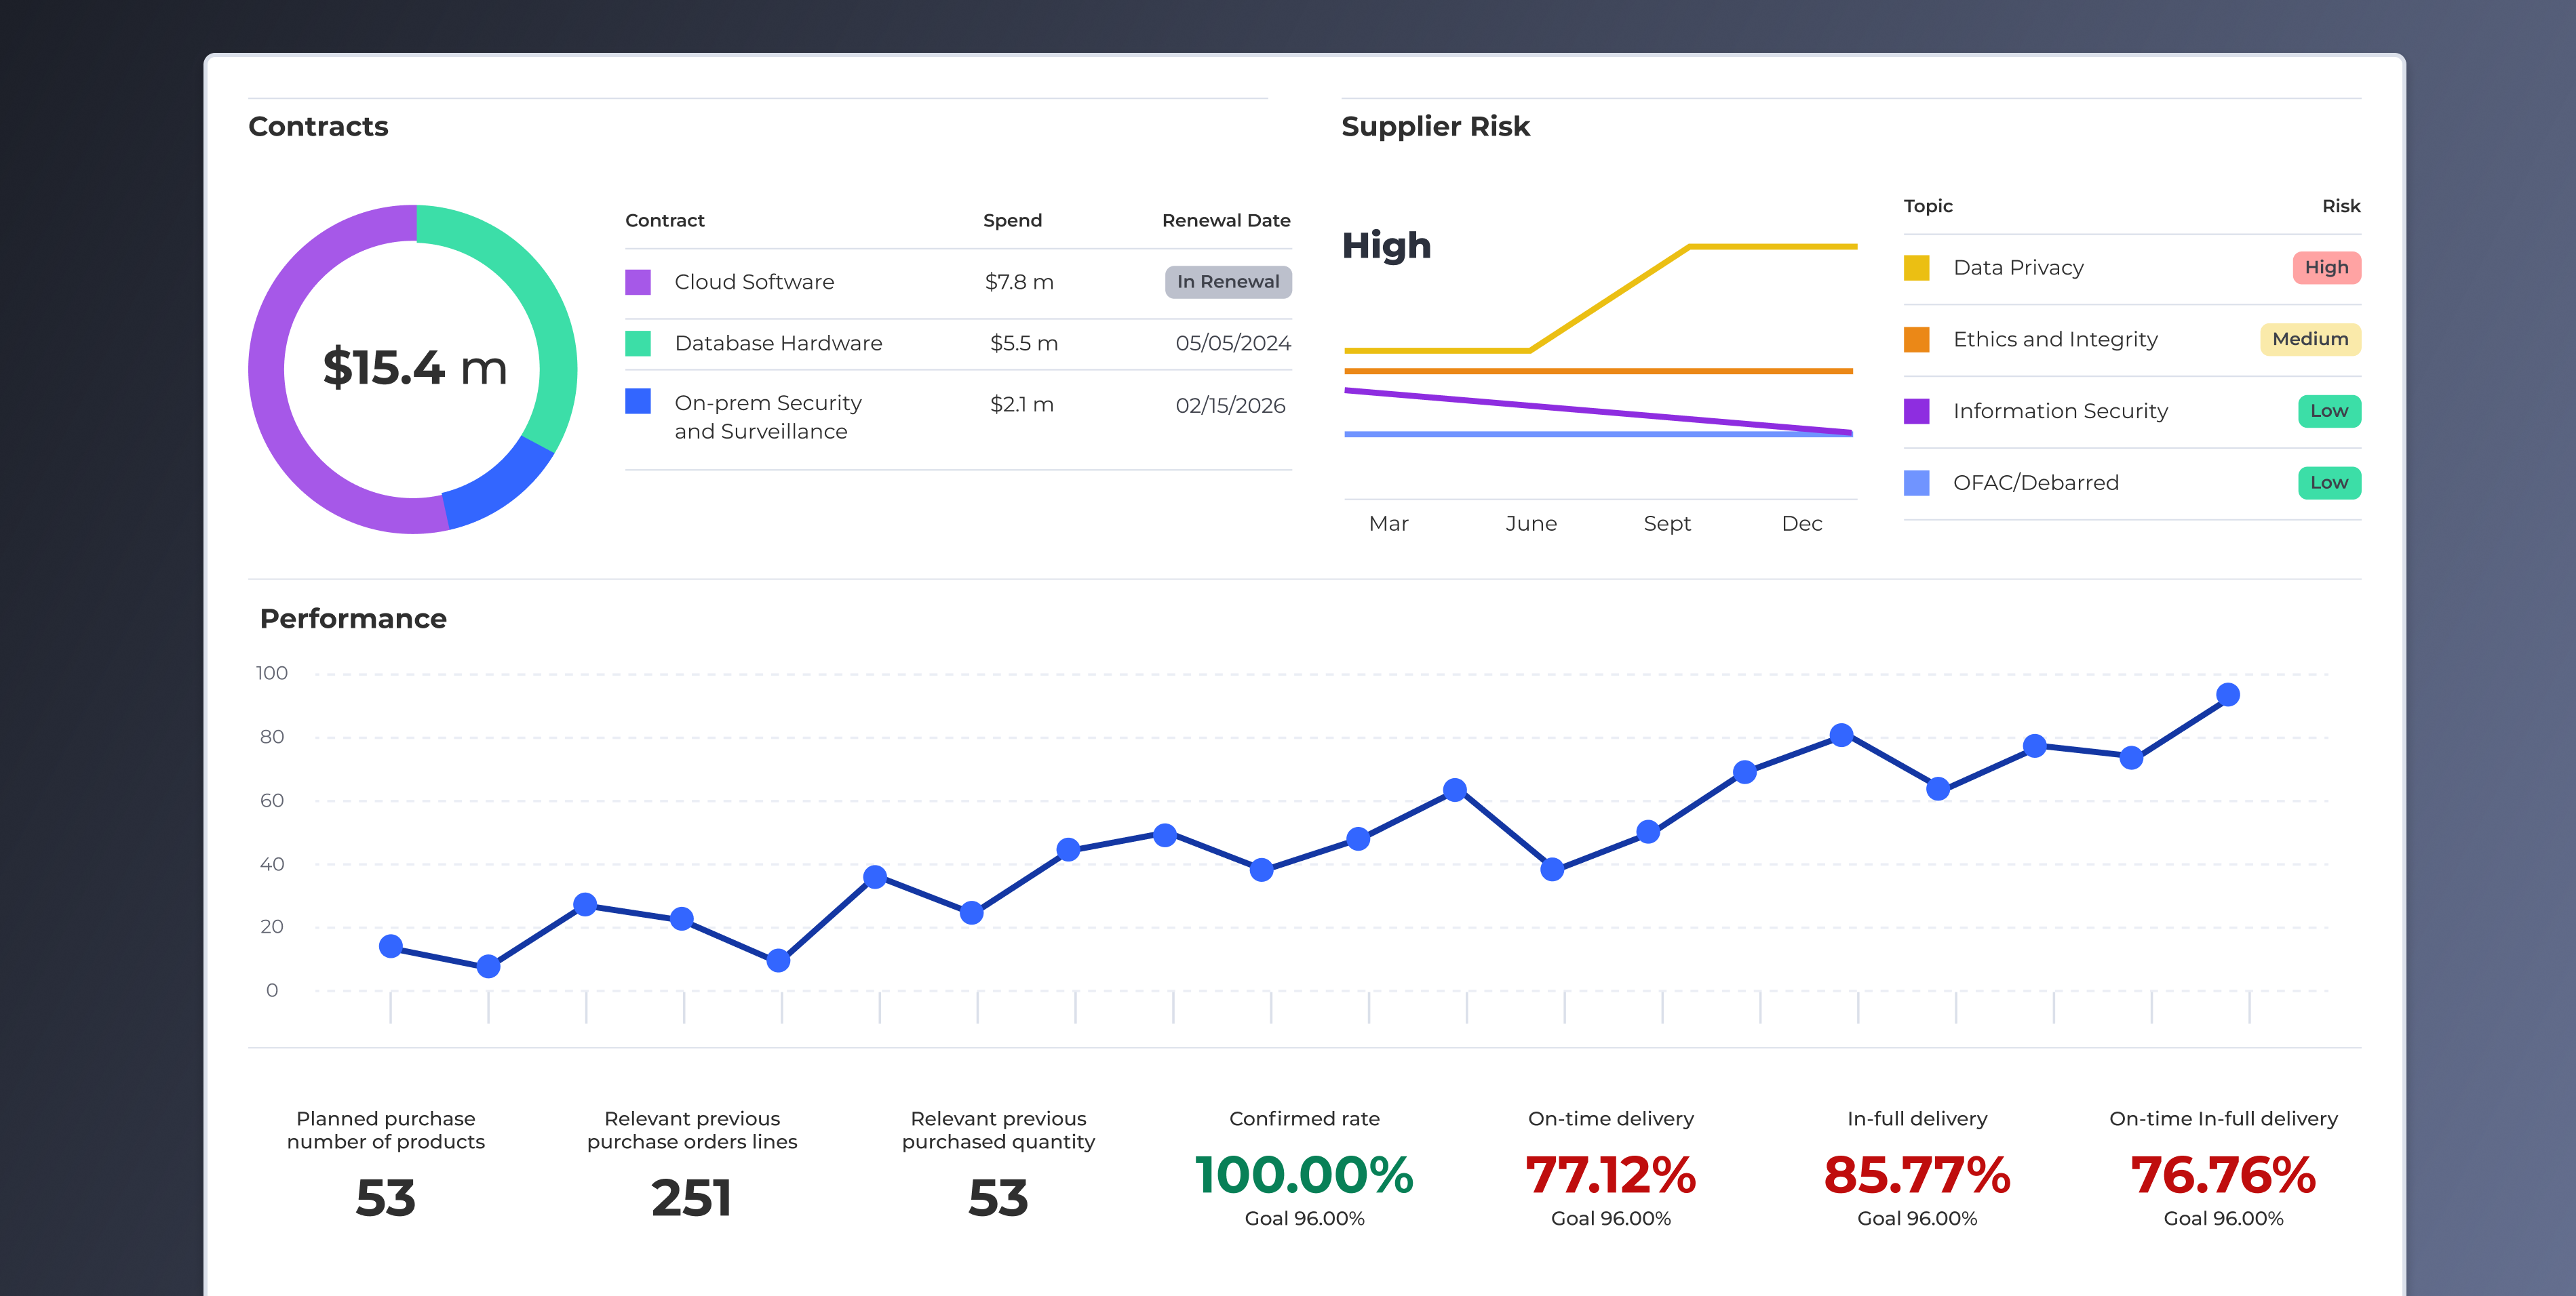This screenshot has height=1296, width=2576.
Task: Expand the Contracts section header
Action: tap(318, 126)
